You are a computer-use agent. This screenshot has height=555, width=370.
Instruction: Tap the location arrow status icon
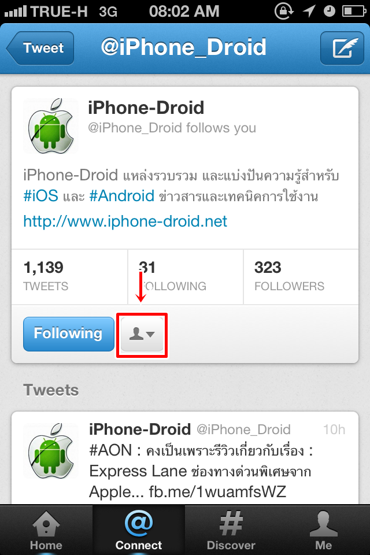[x=309, y=11]
